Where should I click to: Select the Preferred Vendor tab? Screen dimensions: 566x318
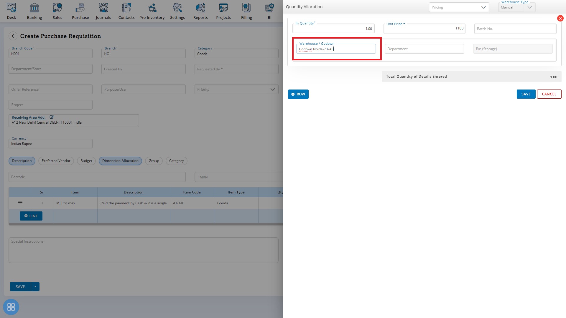tap(56, 161)
